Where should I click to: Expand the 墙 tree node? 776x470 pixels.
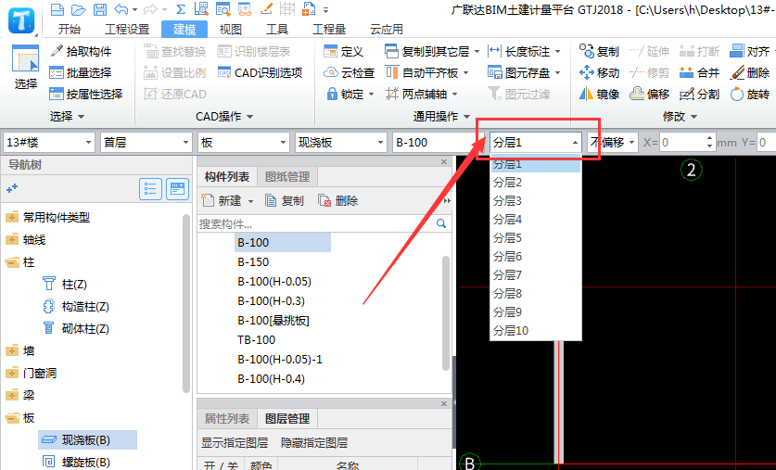[x=12, y=350]
